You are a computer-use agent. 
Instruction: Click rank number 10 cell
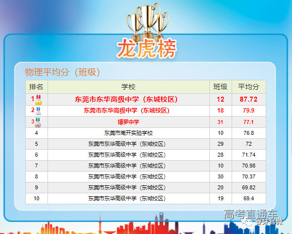coord(37,198)
